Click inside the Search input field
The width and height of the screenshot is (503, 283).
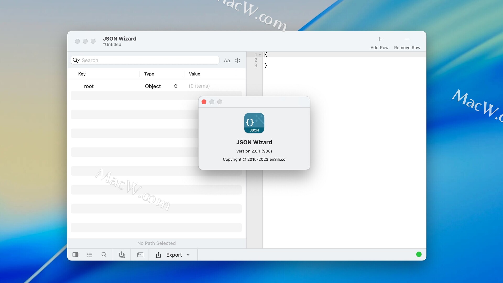(149, 60)
